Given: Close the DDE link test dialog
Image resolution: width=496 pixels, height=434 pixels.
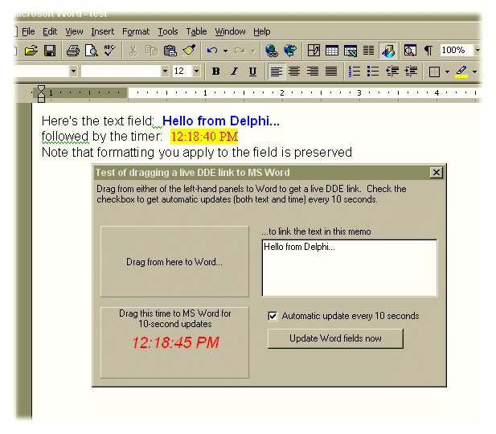Looking at the screenshot, I should point(437,173).
